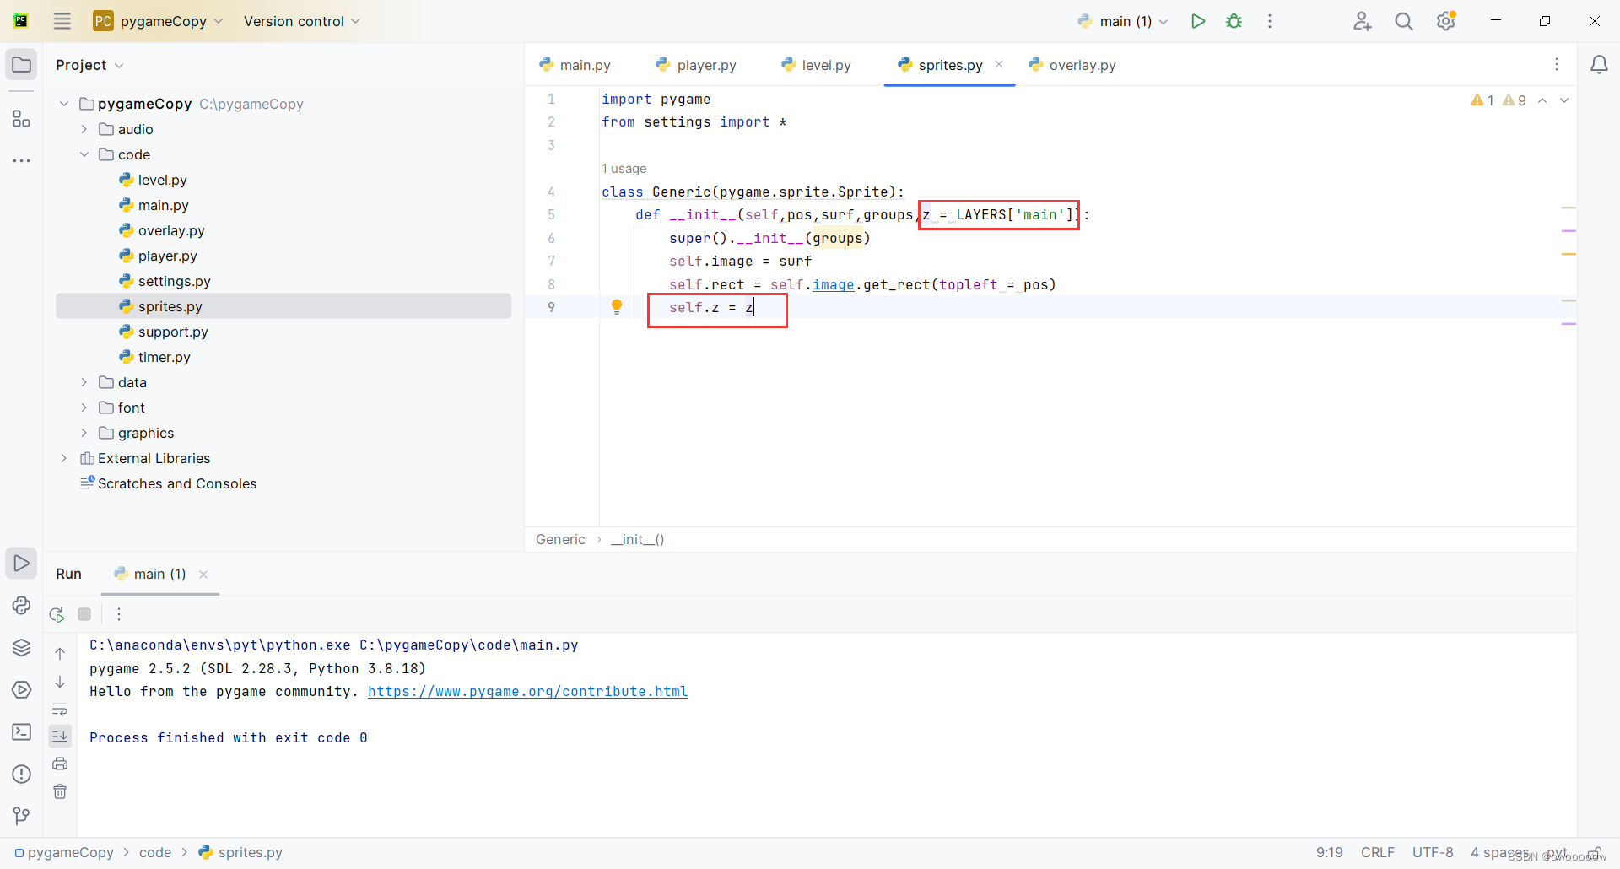The image size is (1620, 869).
Task: Open the Terminal tool window
Action: click(21, 732)
